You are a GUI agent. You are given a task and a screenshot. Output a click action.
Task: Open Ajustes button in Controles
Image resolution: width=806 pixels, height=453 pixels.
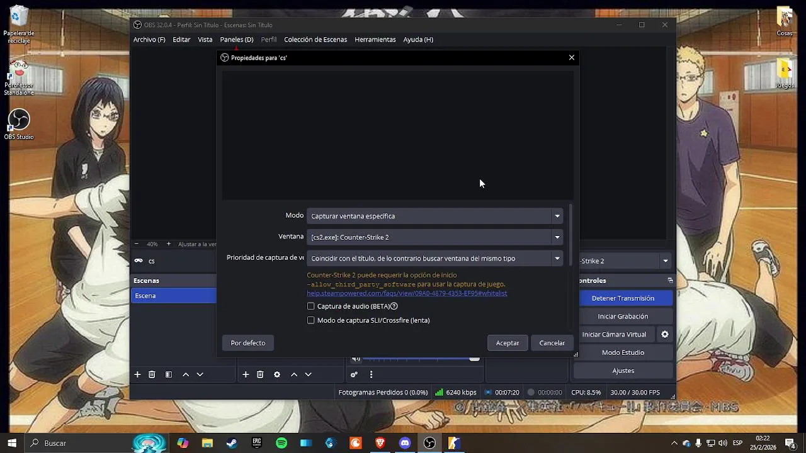pyautogui.click(x=623, y=371)
